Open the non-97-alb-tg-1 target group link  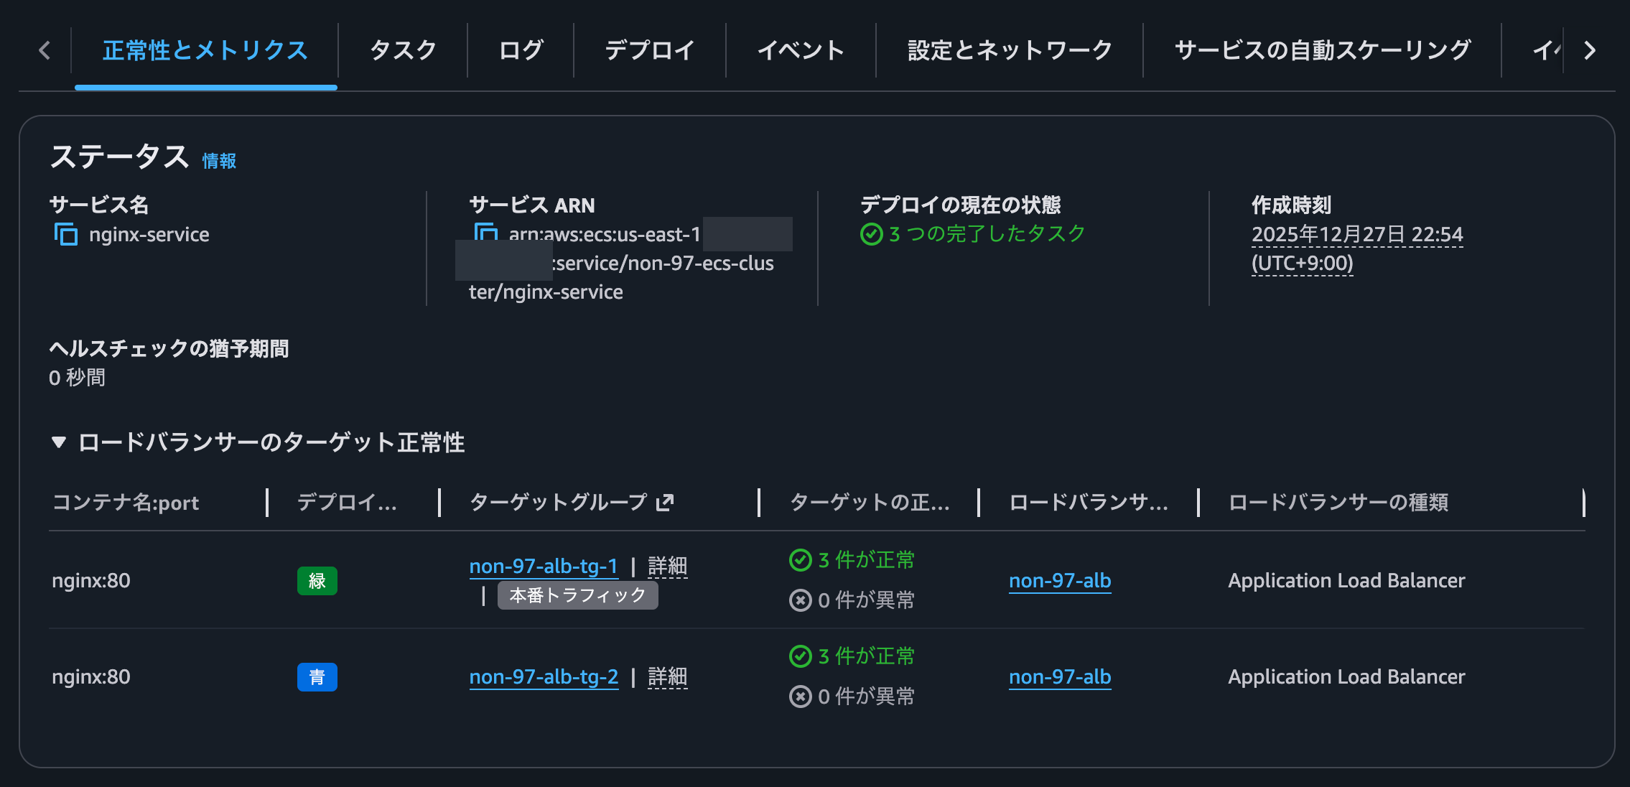point(544,567)
